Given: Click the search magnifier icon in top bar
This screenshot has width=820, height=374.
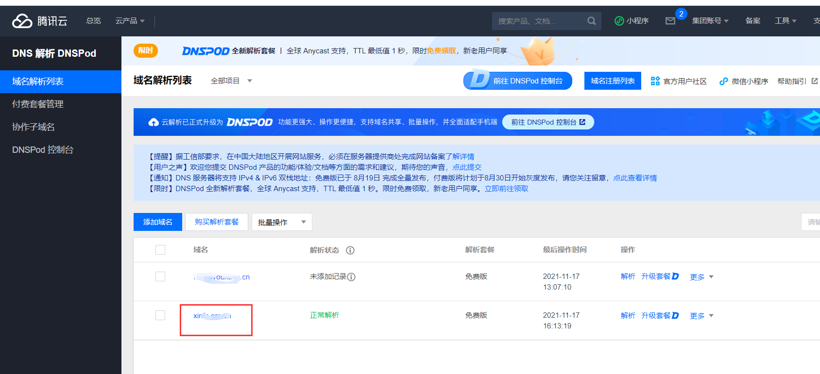Looking at the screenshot, I should 591,21.
